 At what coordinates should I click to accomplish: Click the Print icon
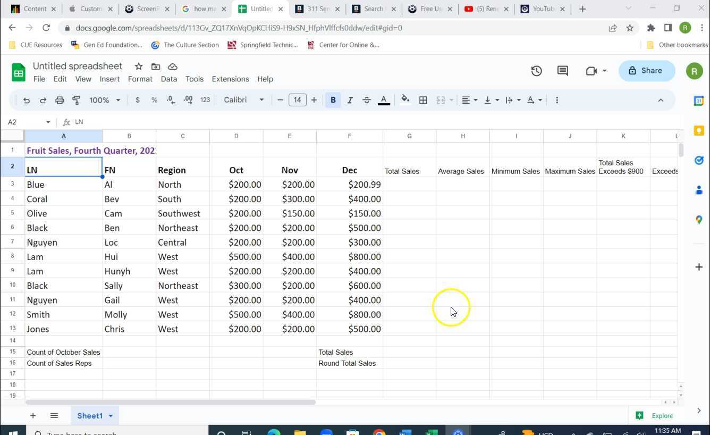tap(60, 100)
